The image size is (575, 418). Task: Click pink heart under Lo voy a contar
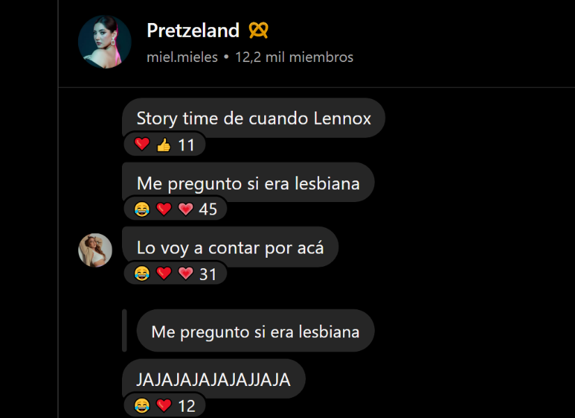pyautogui.click(x=185, y=274)
